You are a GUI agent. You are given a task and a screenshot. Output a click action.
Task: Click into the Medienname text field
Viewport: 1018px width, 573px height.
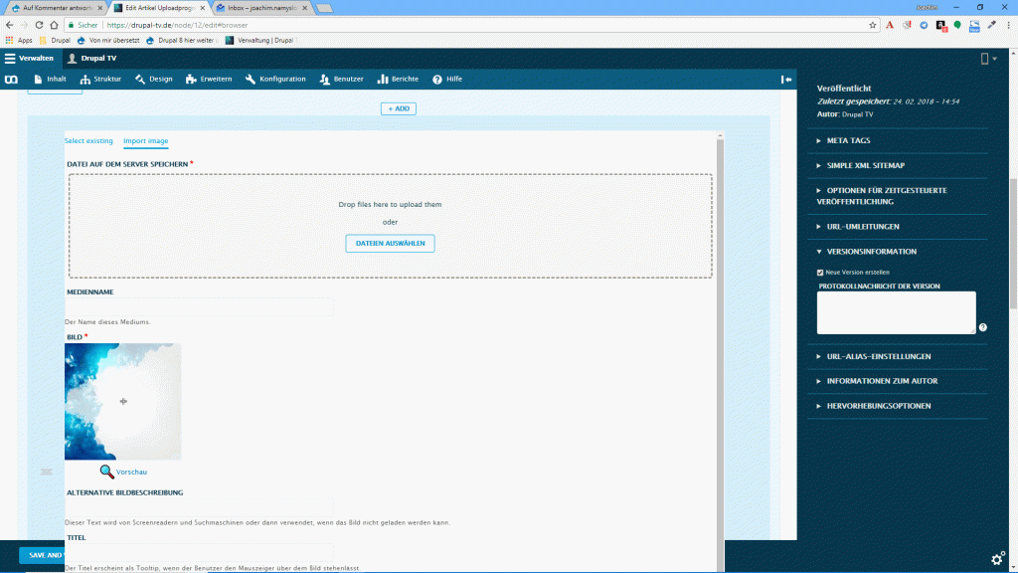[199, 306]
